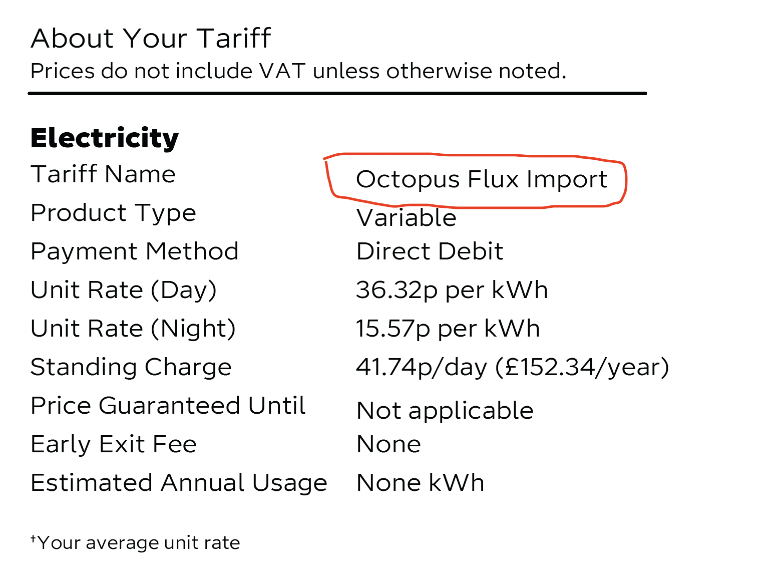The width and height of the screenshot is (775, 581).
Task: Select the 15.57p per kWh value
Action: coord(448,329)
